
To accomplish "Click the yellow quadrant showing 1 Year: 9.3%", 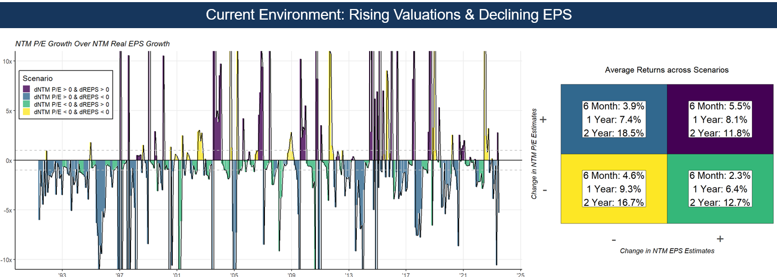I will pos(614,189).
